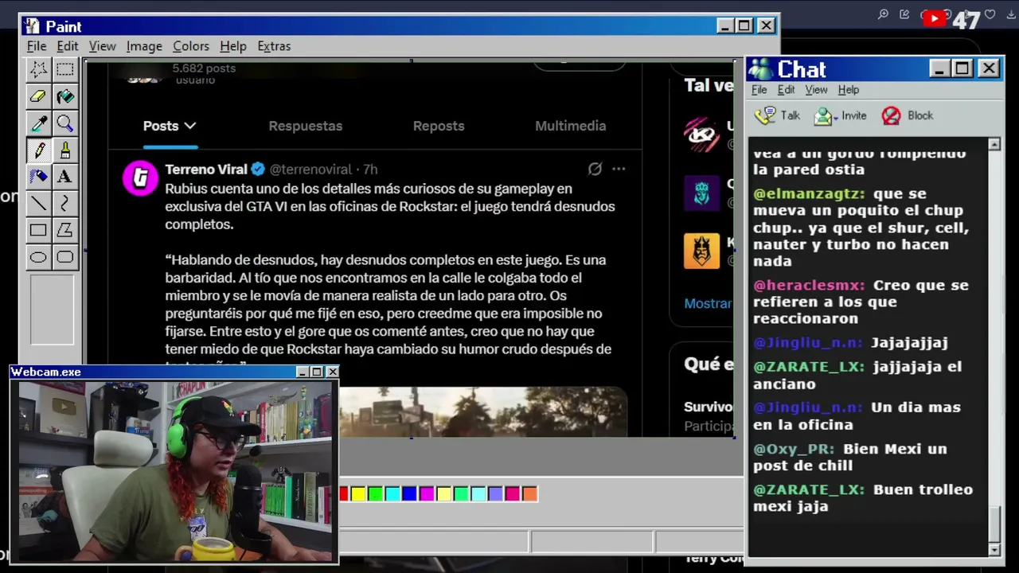The width and height of the screenshot is (1019, 573).
Task: Click the YouTube logo at top right
Action: pyautogui.click(x=933, y=17)
